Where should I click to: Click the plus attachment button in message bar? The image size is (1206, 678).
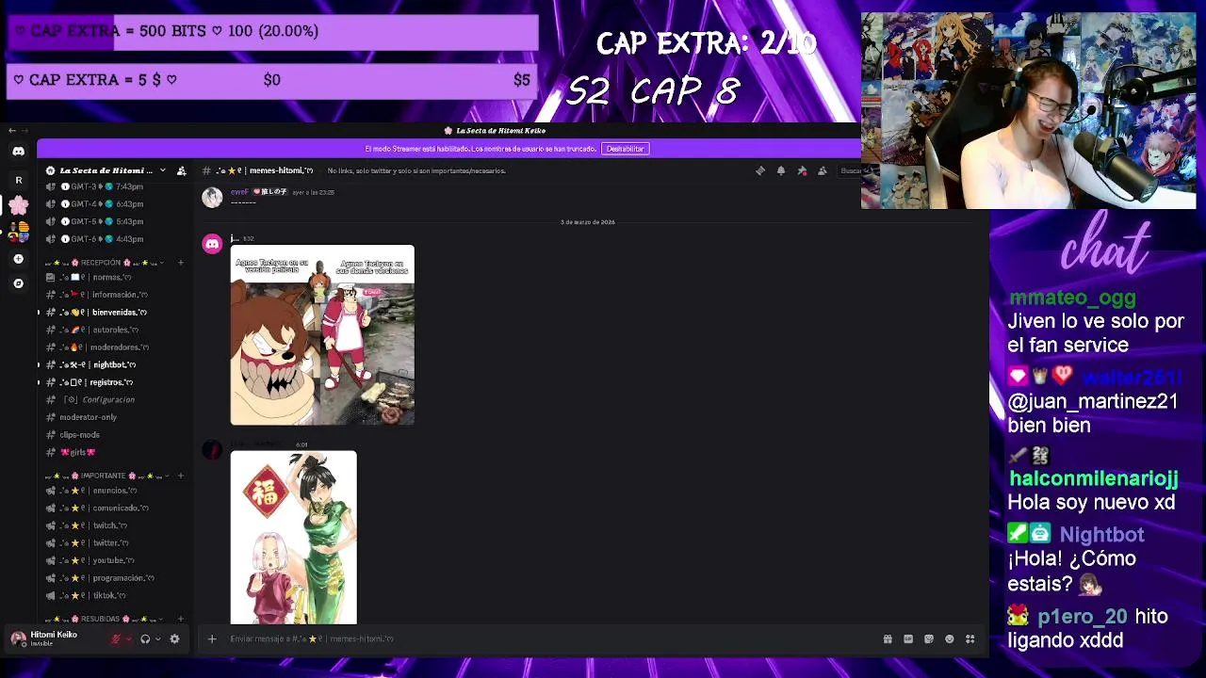tap(212, 638)
